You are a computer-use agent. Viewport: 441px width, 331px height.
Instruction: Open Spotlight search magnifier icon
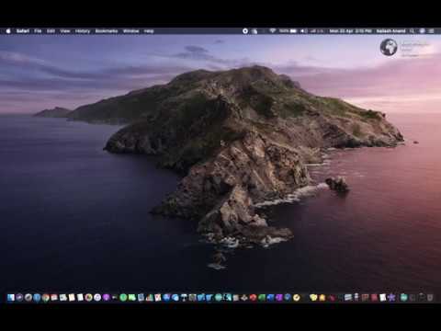click(x=413, y=31)
